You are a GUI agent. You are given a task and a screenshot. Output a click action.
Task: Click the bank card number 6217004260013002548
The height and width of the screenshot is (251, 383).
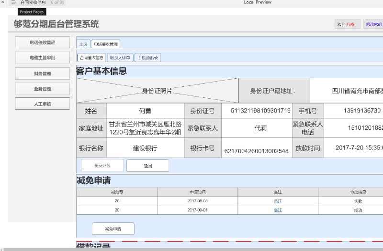click(x=256, y=151)
